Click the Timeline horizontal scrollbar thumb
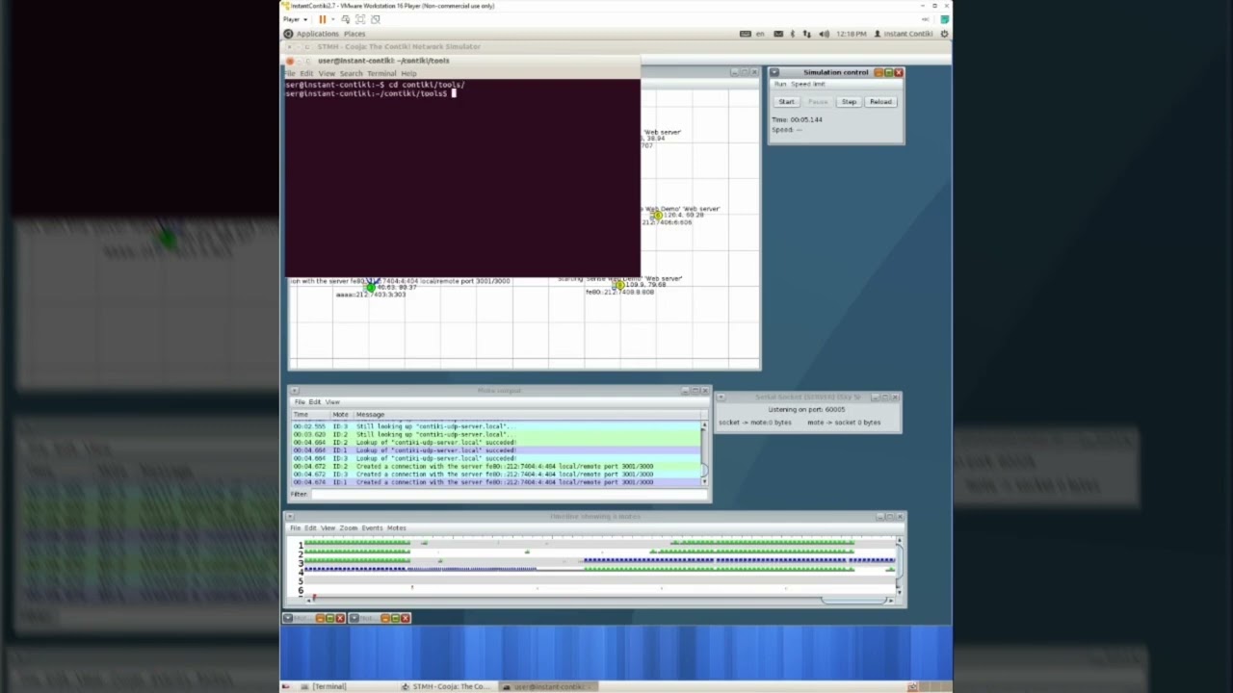This screenshot has height=693, width=1233. (x=853, y=601)
